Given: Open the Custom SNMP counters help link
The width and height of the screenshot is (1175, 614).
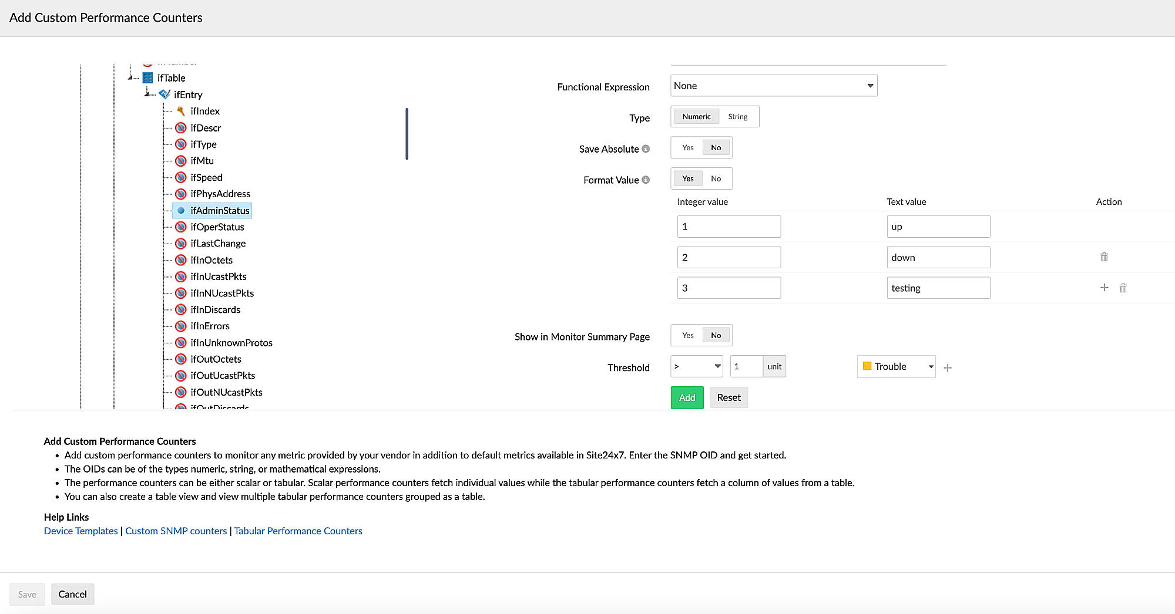Looking at the screenshot, I should [x=176, y=531].
